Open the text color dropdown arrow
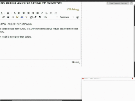Screen dimensions: 135x101 point(5,13)
